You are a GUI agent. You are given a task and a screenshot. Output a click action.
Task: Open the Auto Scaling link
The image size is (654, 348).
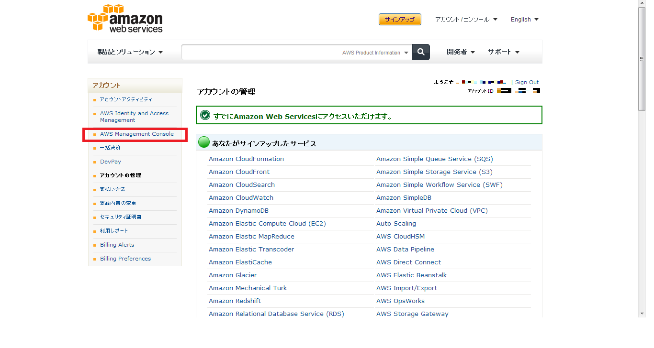396,224
